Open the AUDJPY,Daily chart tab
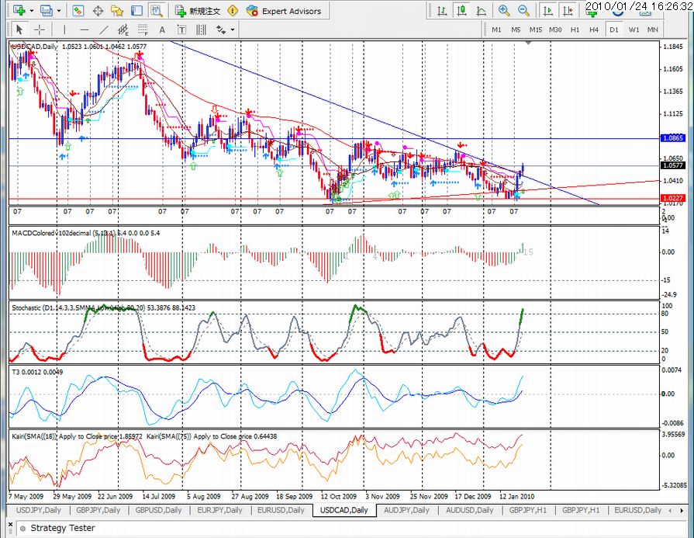 (406, 510)
